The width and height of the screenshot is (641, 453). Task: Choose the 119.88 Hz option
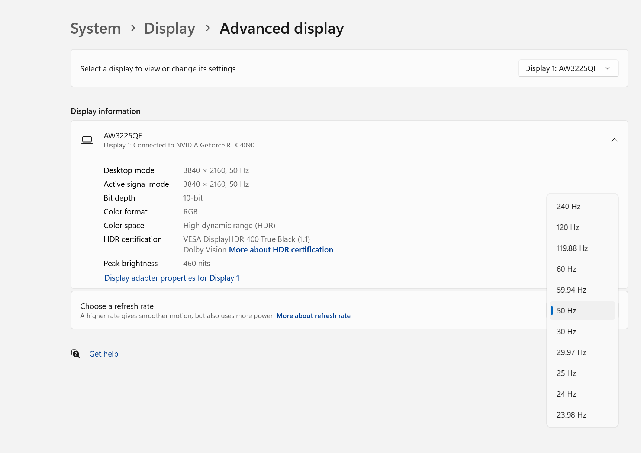point(572,248)
